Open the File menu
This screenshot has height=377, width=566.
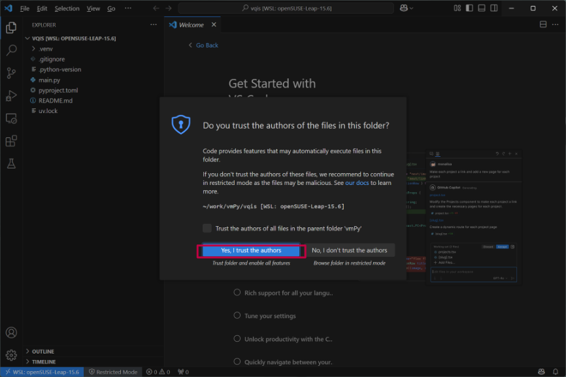(x=25, y=8)
